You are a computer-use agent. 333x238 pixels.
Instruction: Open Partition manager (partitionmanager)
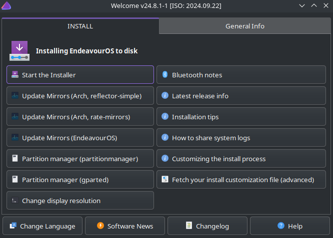(x=80, y=159)
